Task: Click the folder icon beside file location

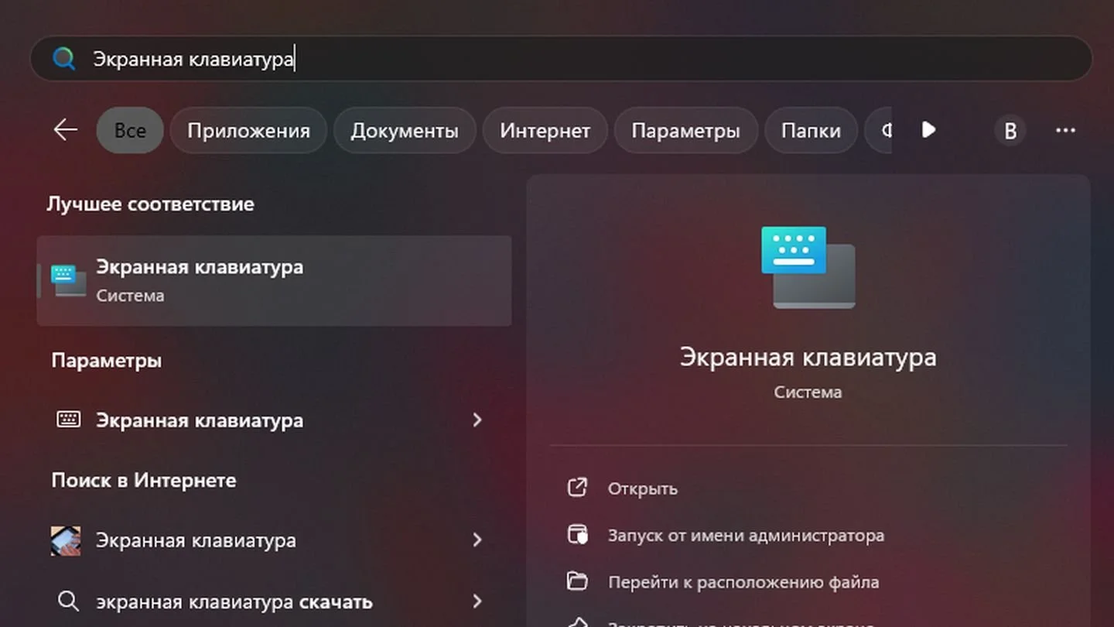Action: coord(577,581)
